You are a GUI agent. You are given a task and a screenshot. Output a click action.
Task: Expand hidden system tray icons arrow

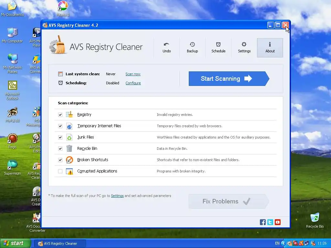click(283, 243)
